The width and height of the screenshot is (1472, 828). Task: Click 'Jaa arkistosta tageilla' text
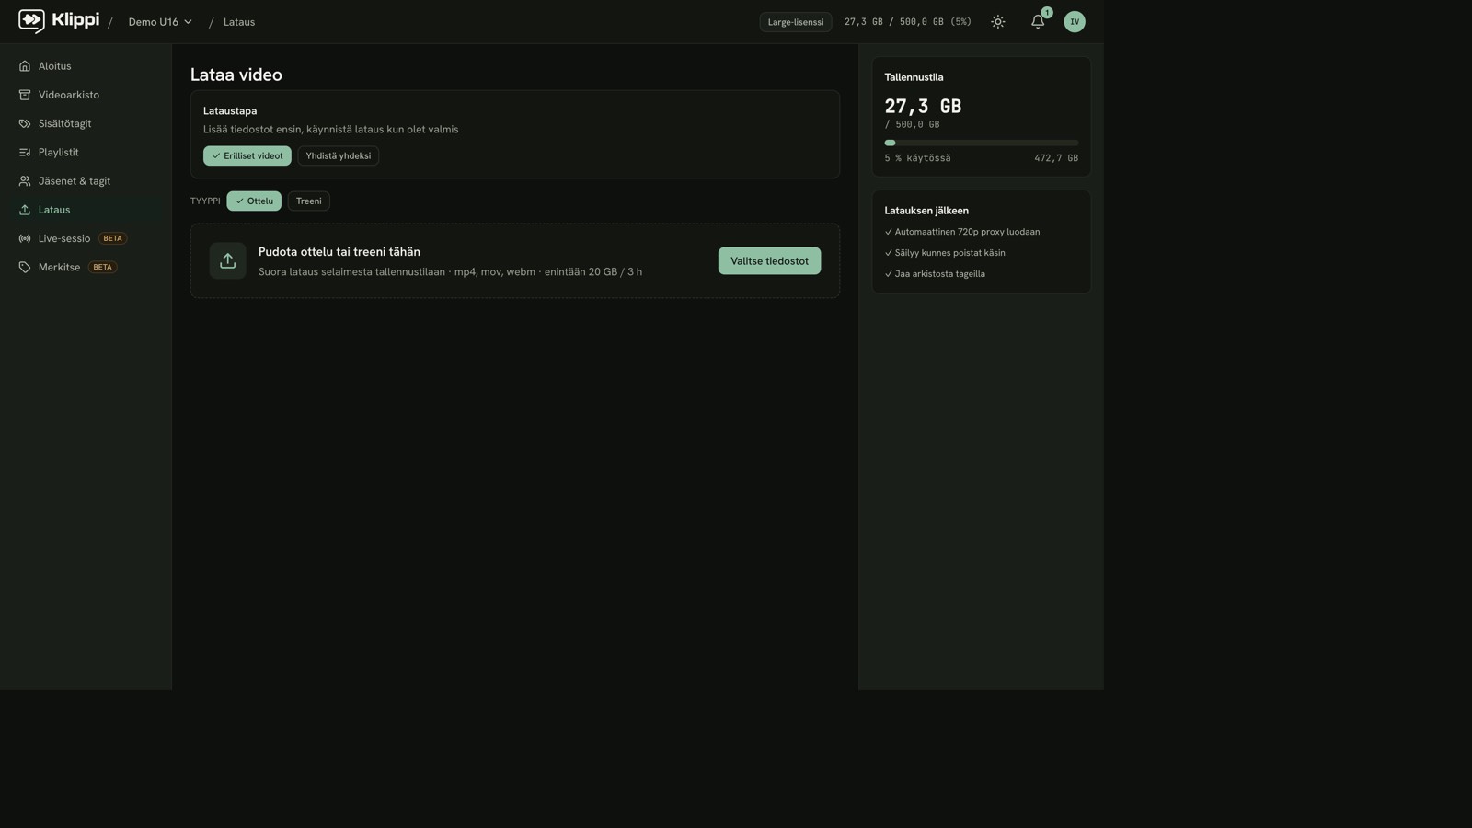[x=939, y=274]
